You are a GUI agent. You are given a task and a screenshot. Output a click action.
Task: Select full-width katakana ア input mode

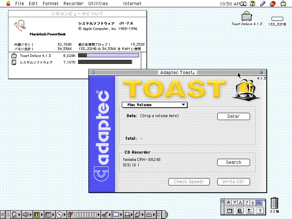pos(235,203)
